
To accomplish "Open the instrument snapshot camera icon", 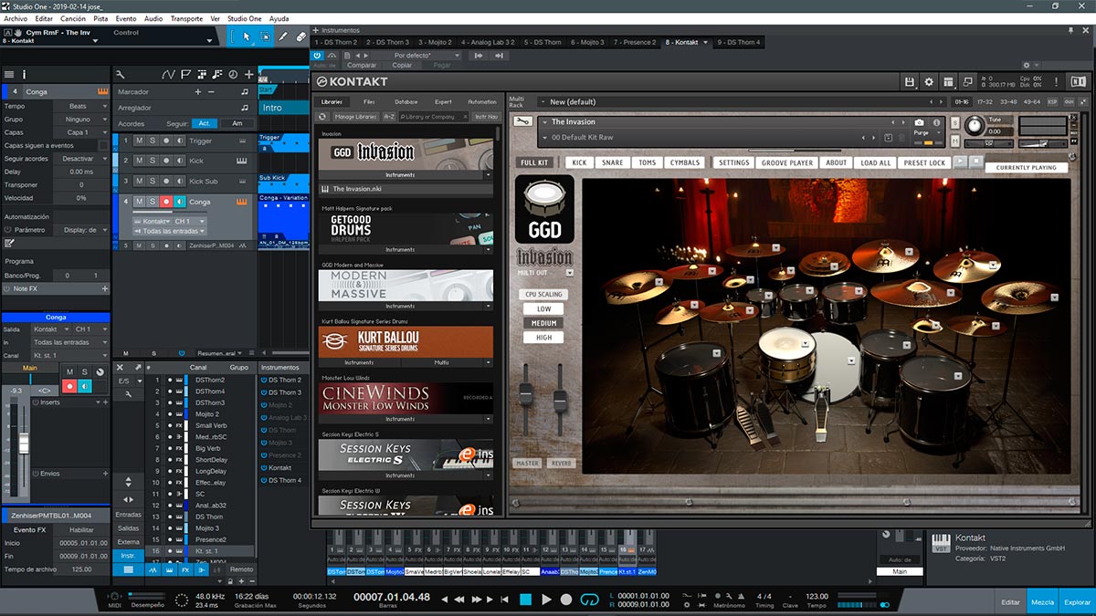I will pos(920,122).
